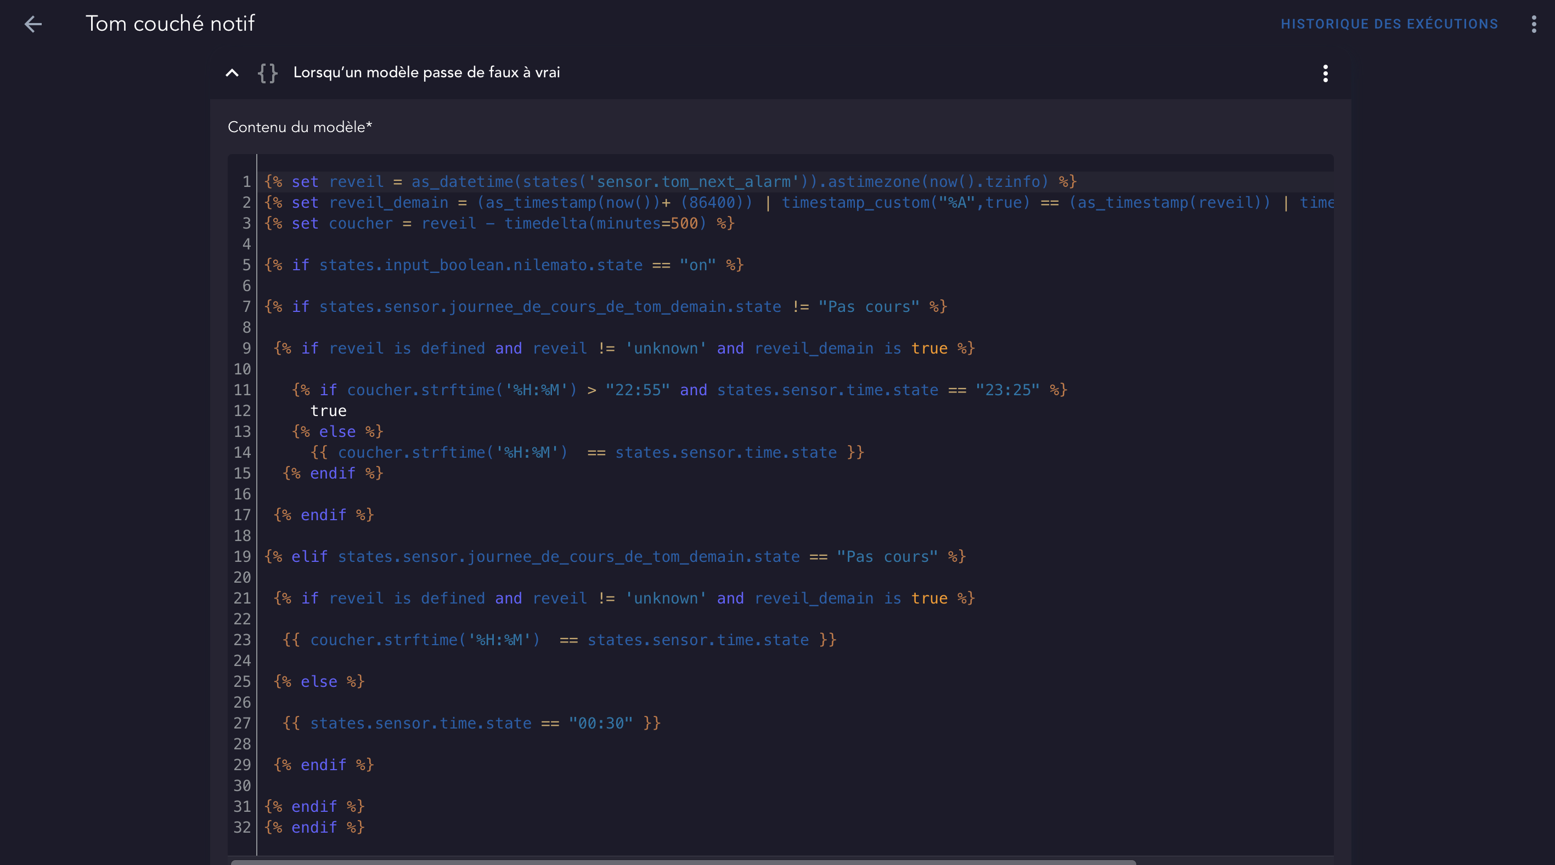Click '{% endif %}' on line 15
This screenshot has width=1555, height=865.
click(x=333, y=473)
